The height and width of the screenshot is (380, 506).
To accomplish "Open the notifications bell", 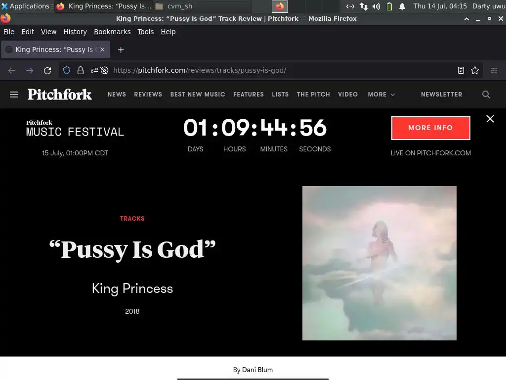I will click(x=402, y=6).
